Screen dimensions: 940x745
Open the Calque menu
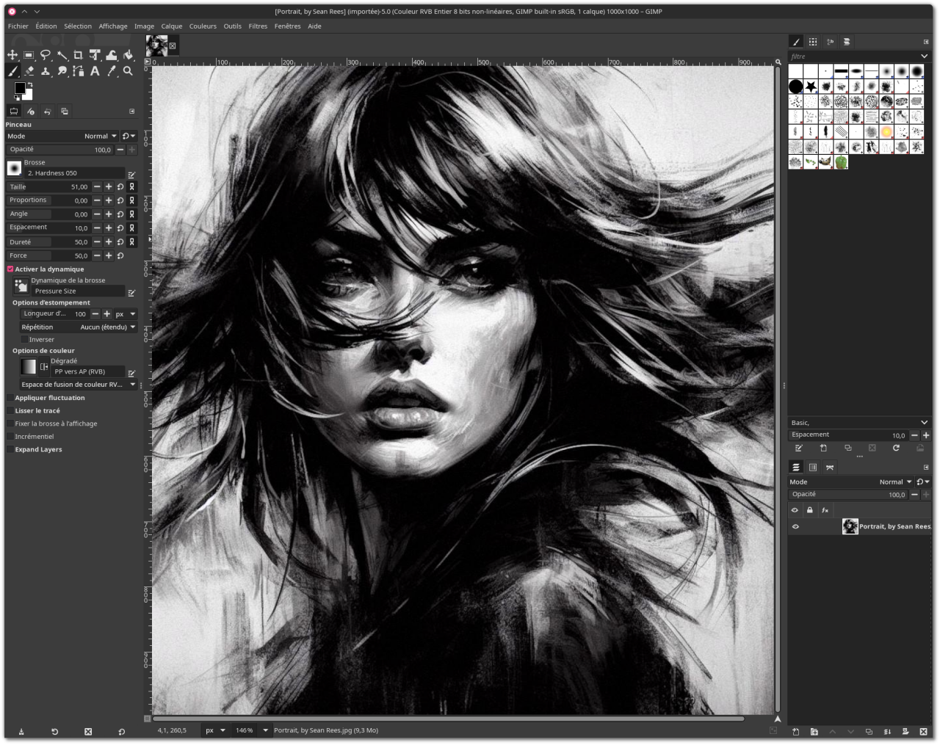point(172,26)
